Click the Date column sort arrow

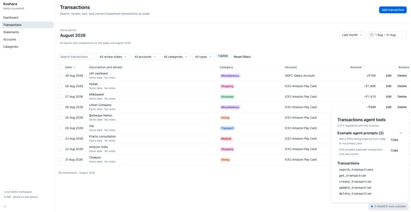point(74,67)
